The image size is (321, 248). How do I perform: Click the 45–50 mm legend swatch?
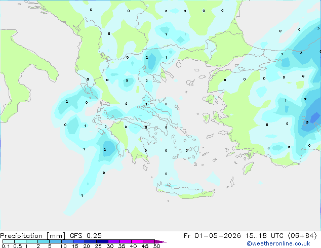(x=149, y=241)
